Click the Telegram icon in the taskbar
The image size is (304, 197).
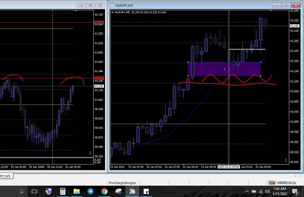[x=90, y=192]
